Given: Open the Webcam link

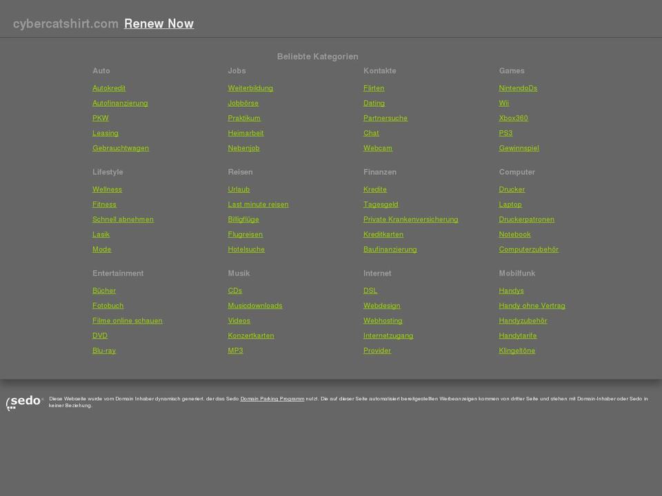Looking at the screenshot, I should tap(378, 148).
